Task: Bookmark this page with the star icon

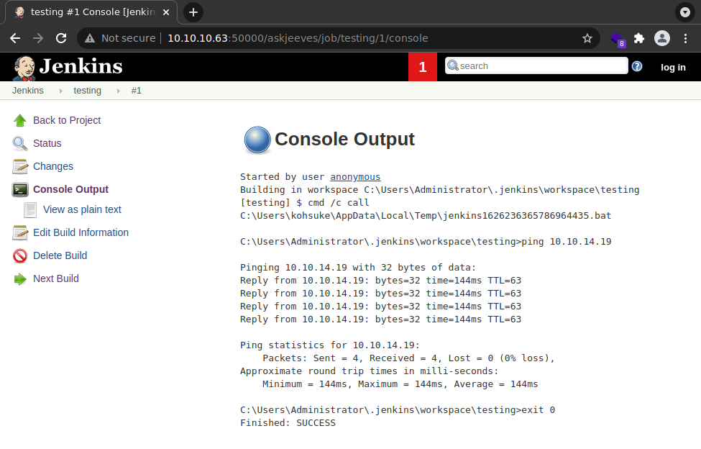Action: pyautogui.click(x=587, y=38)
